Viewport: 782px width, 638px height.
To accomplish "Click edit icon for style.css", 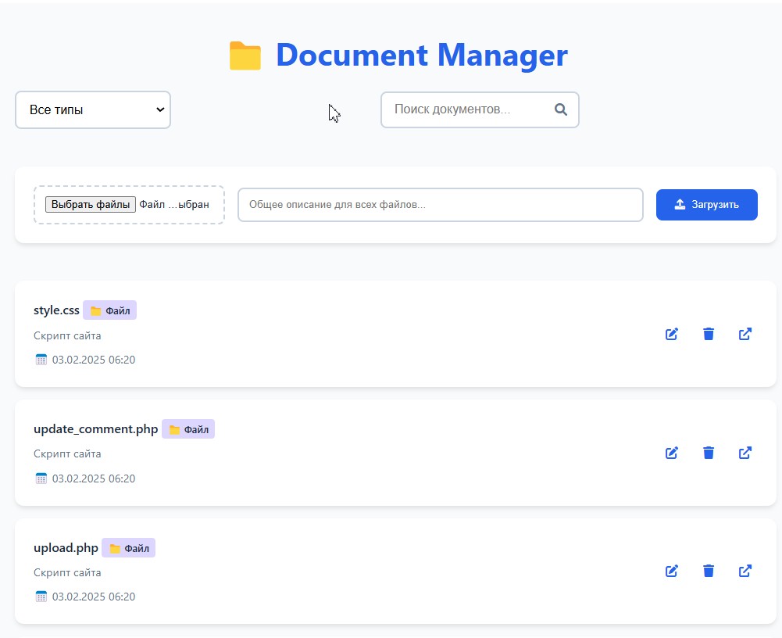I will tap(671, 334).
